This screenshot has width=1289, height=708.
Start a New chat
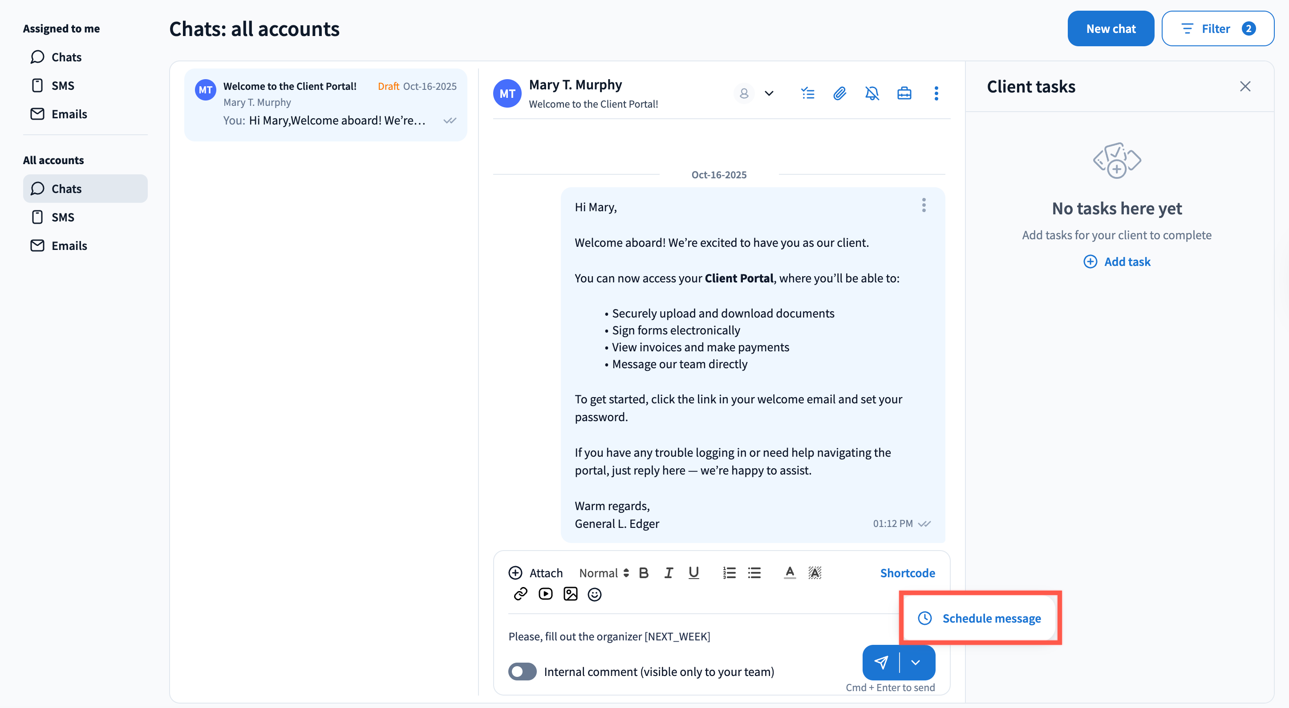click(x=1111, y=28)
